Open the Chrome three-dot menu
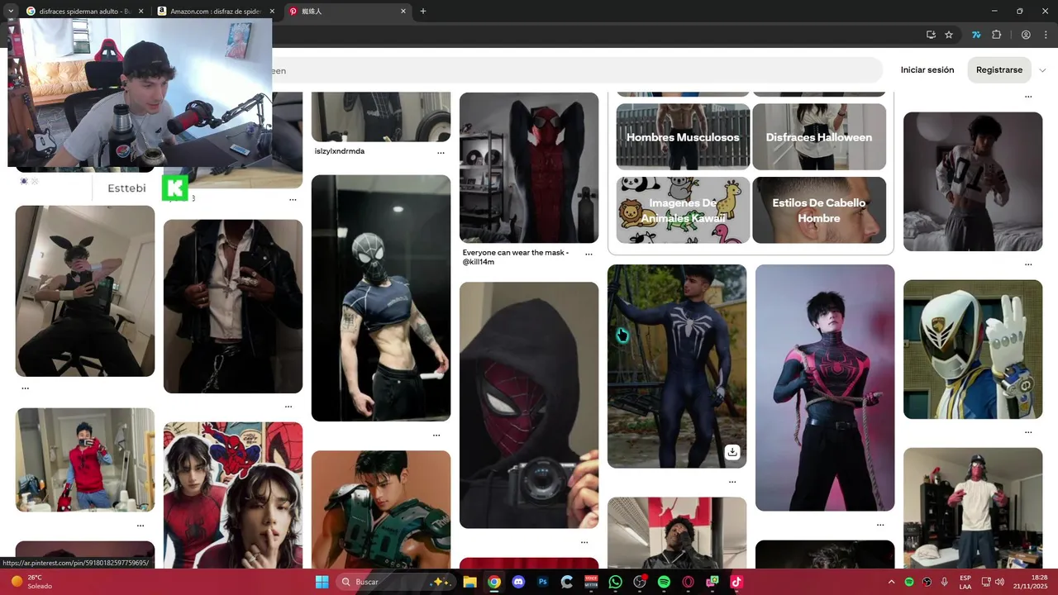This screenshot has height=595, width=1058. [x=1046, y=35]
